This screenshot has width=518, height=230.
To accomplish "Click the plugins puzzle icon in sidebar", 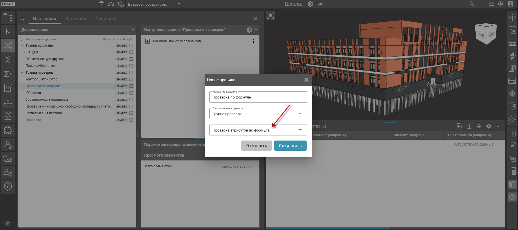I will (x=8, y=130).
